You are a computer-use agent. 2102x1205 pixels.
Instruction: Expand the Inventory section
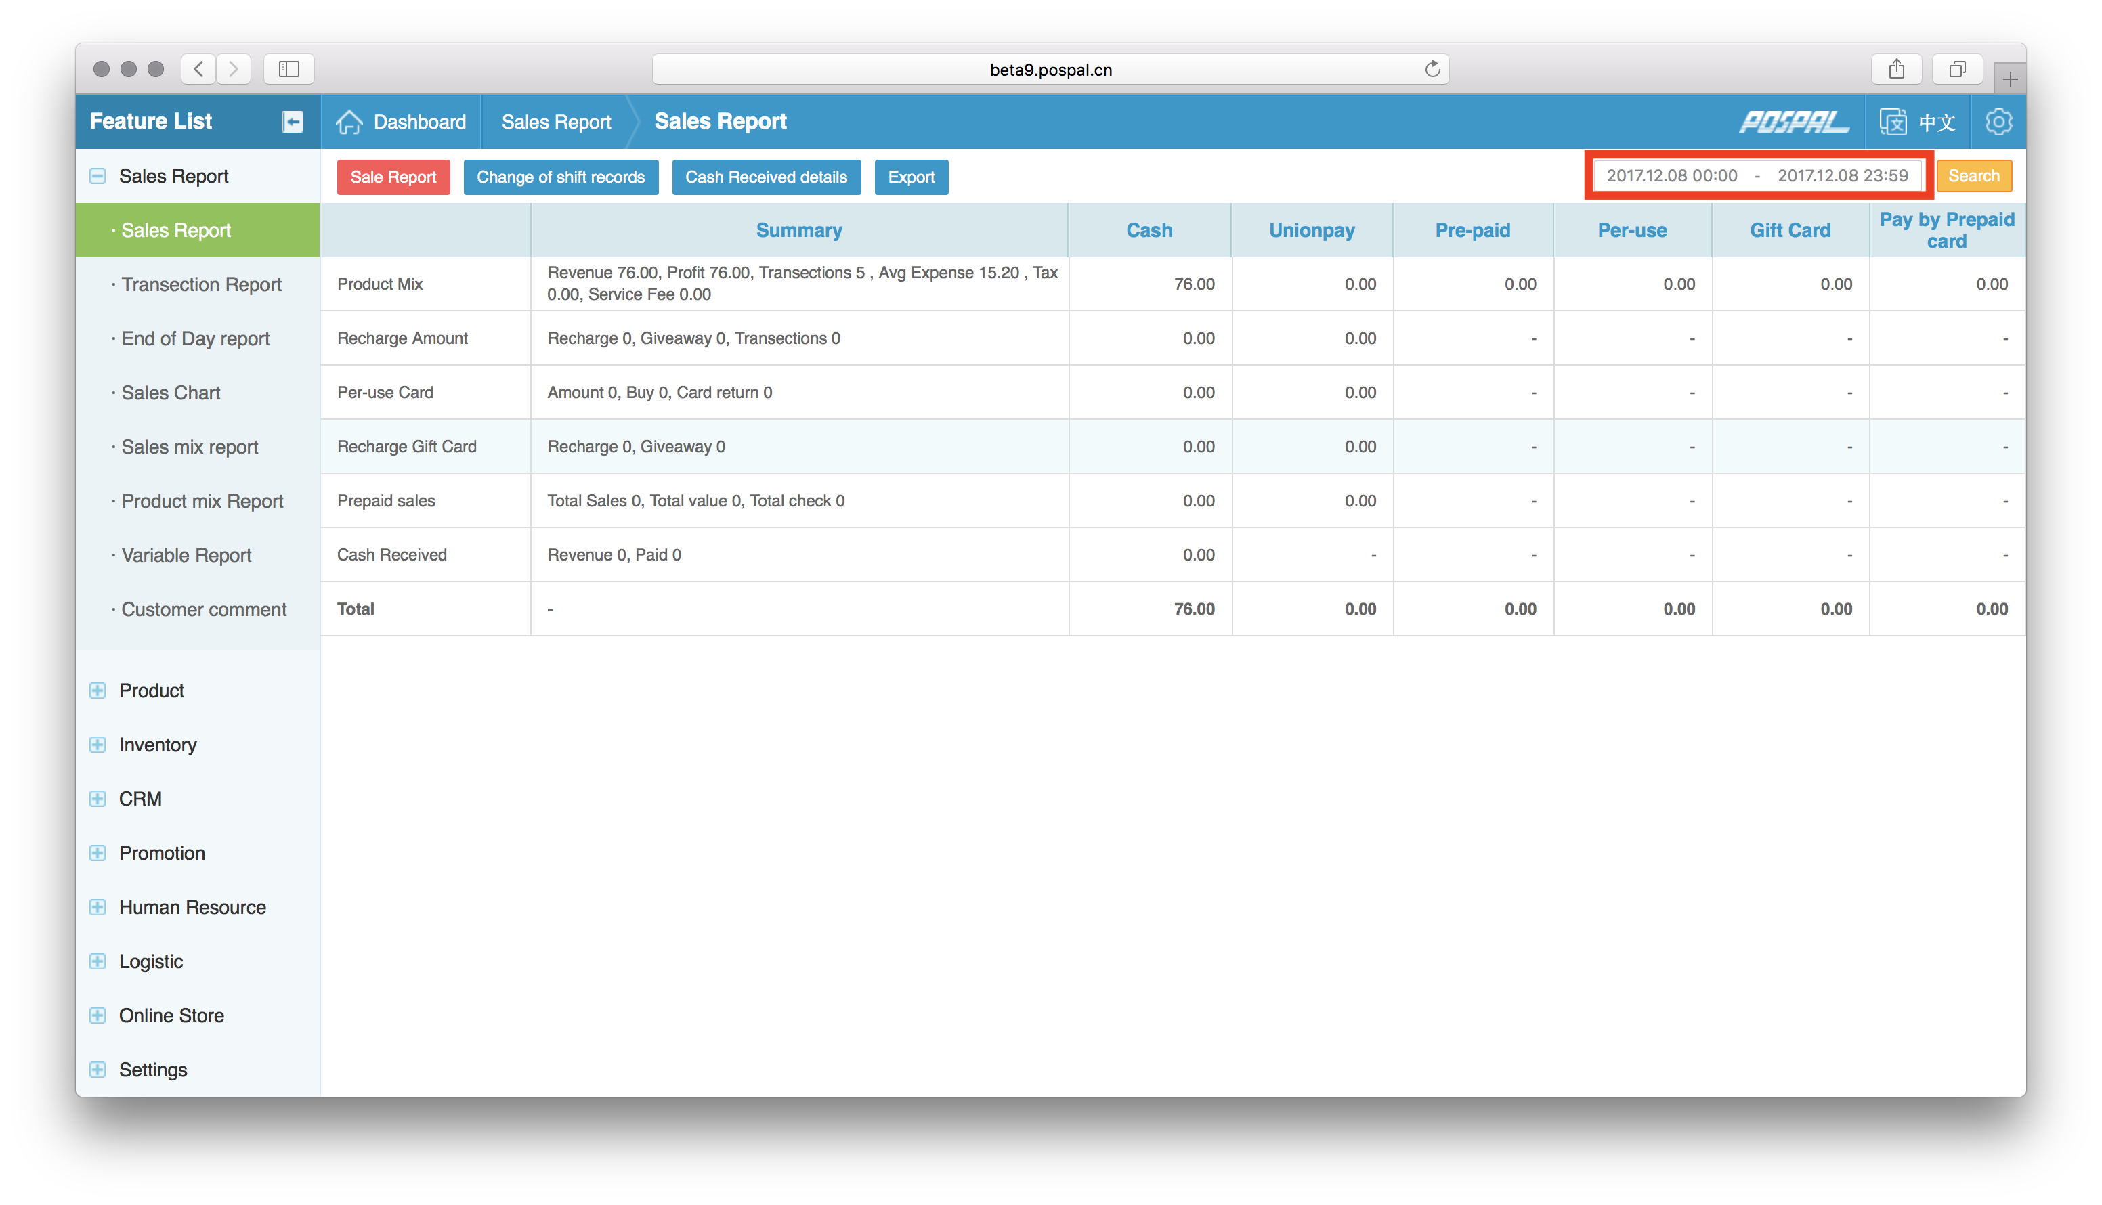pos(98,745)
